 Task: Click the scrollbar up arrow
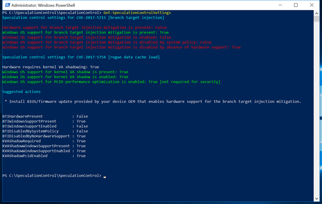[316, 13]
